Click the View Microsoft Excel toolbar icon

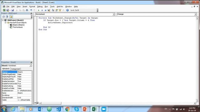4,10
